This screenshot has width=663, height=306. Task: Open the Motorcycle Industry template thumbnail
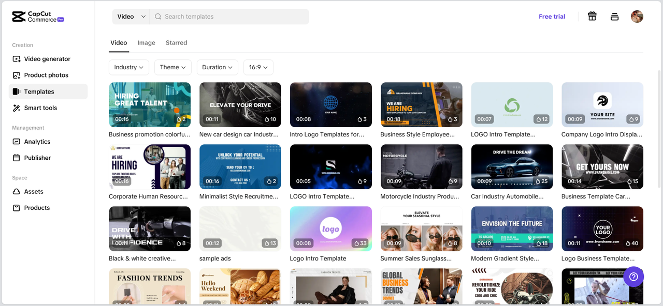[422, 167]
